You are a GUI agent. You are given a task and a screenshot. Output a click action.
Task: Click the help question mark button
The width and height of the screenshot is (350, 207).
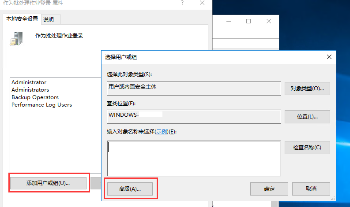(x=182, y=3)
